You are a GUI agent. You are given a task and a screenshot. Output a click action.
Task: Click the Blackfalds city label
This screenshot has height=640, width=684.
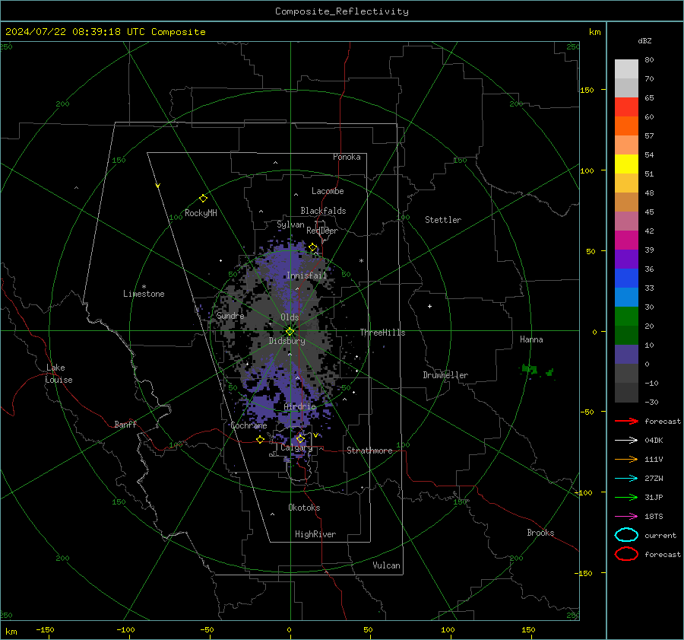tap(323, 211)
